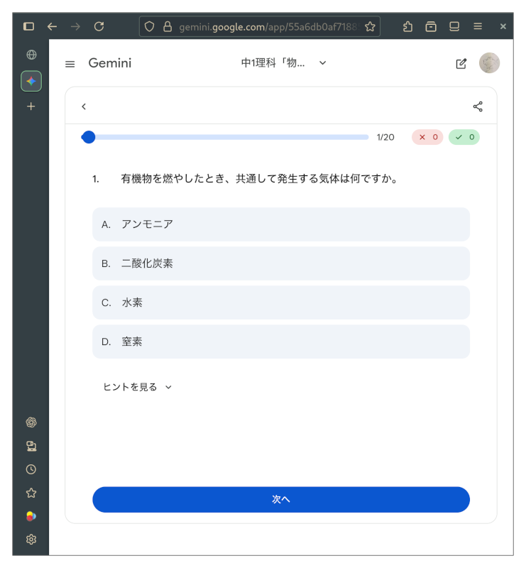Viewport: 526px width, 568px height.
Task: Click the quiz progress slider handle
Action: pos(89,137)
